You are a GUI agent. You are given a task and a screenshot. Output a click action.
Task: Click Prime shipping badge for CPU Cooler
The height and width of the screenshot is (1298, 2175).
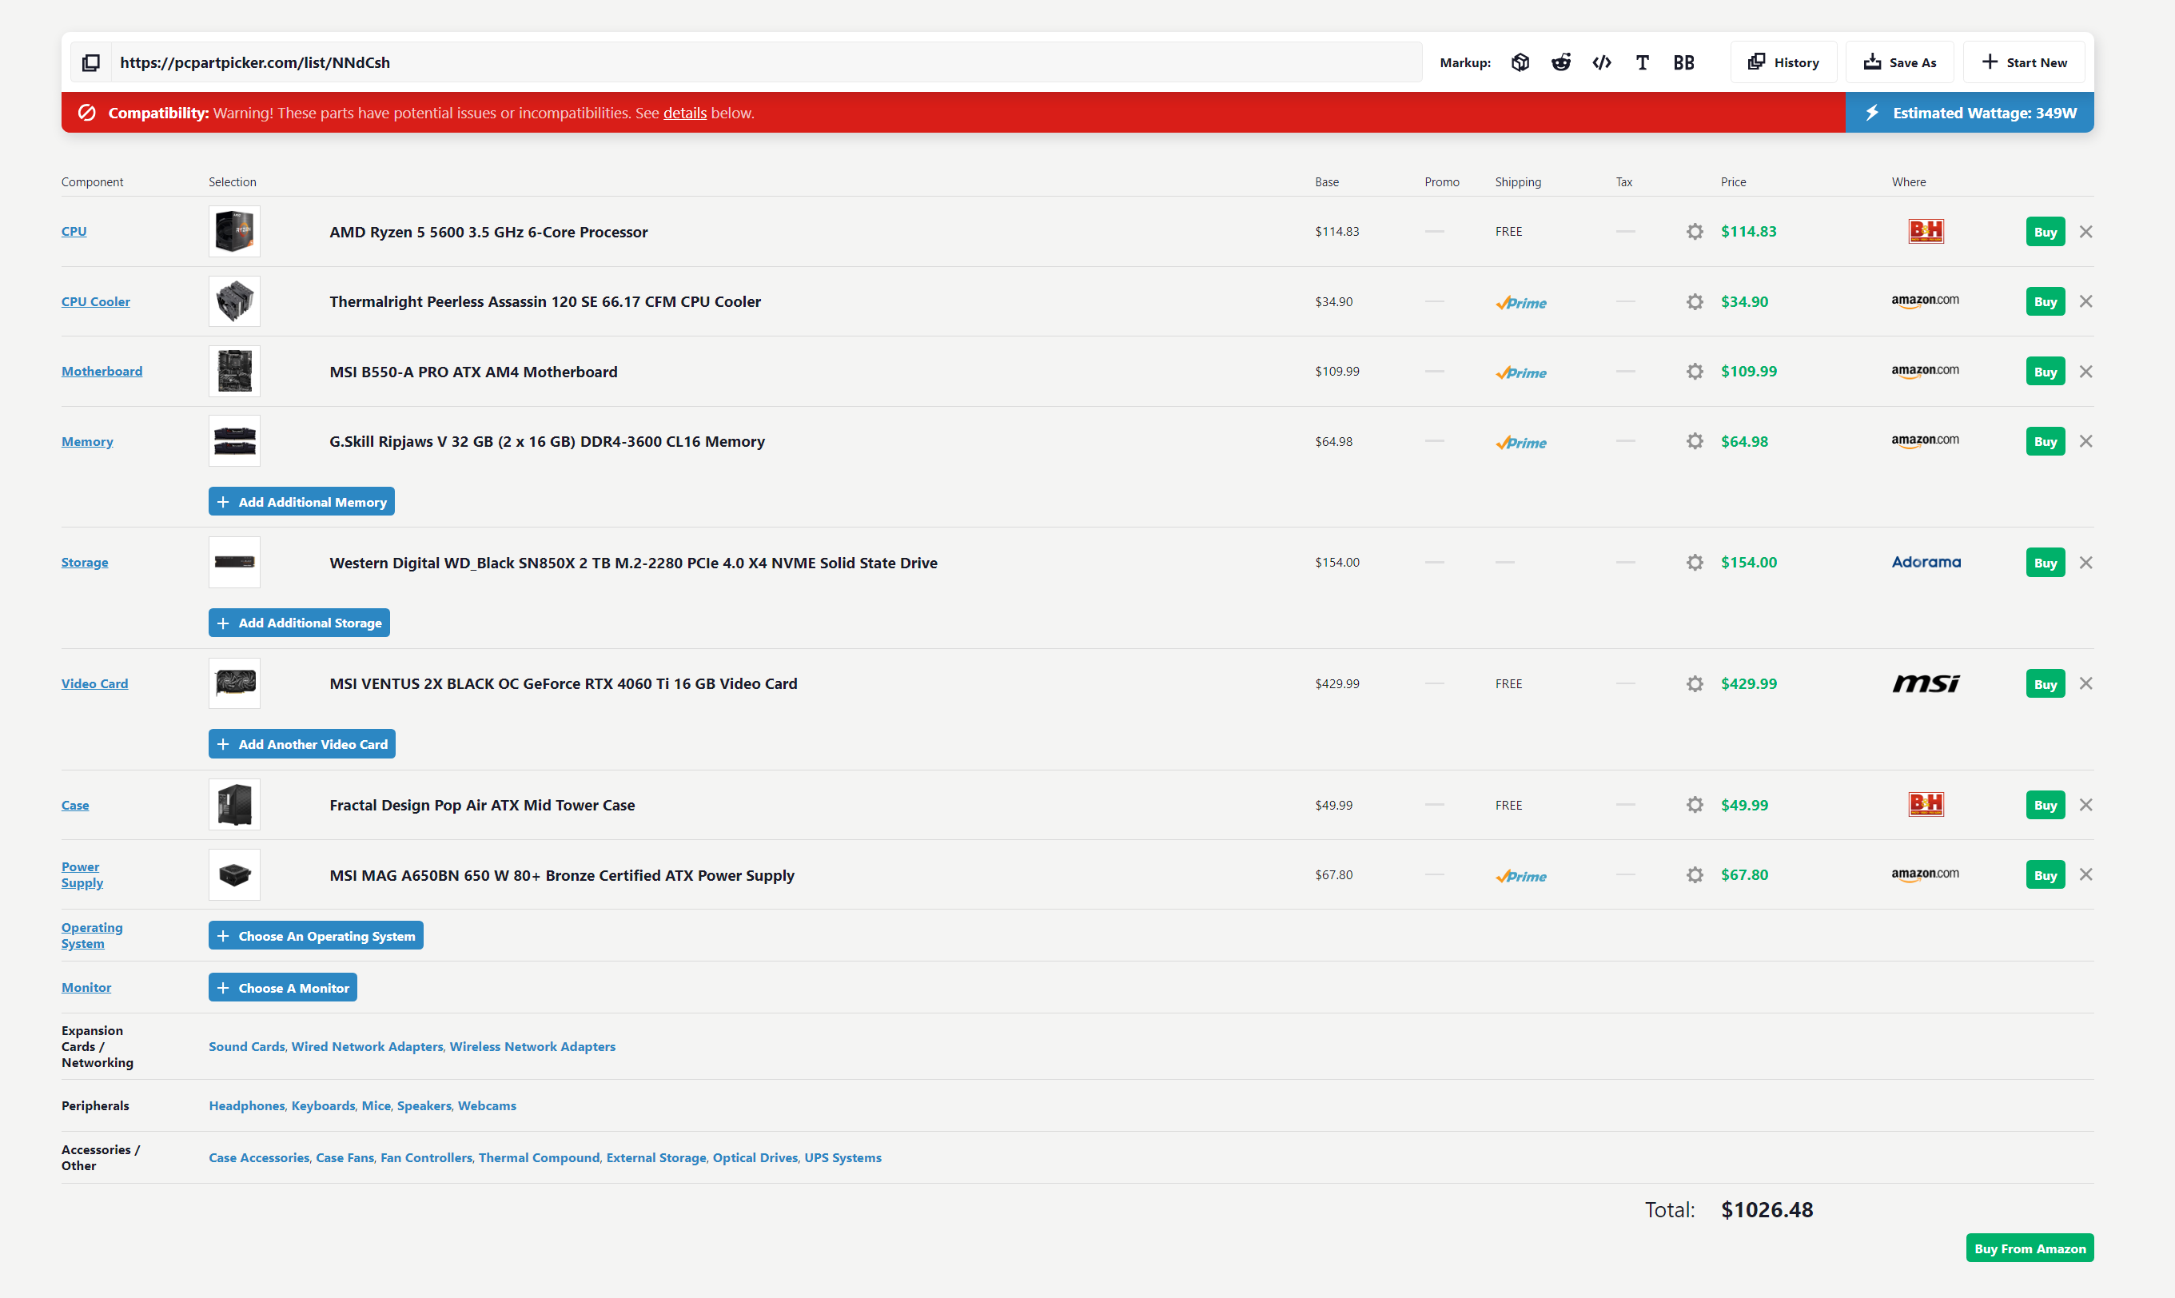coord(1521,303)
